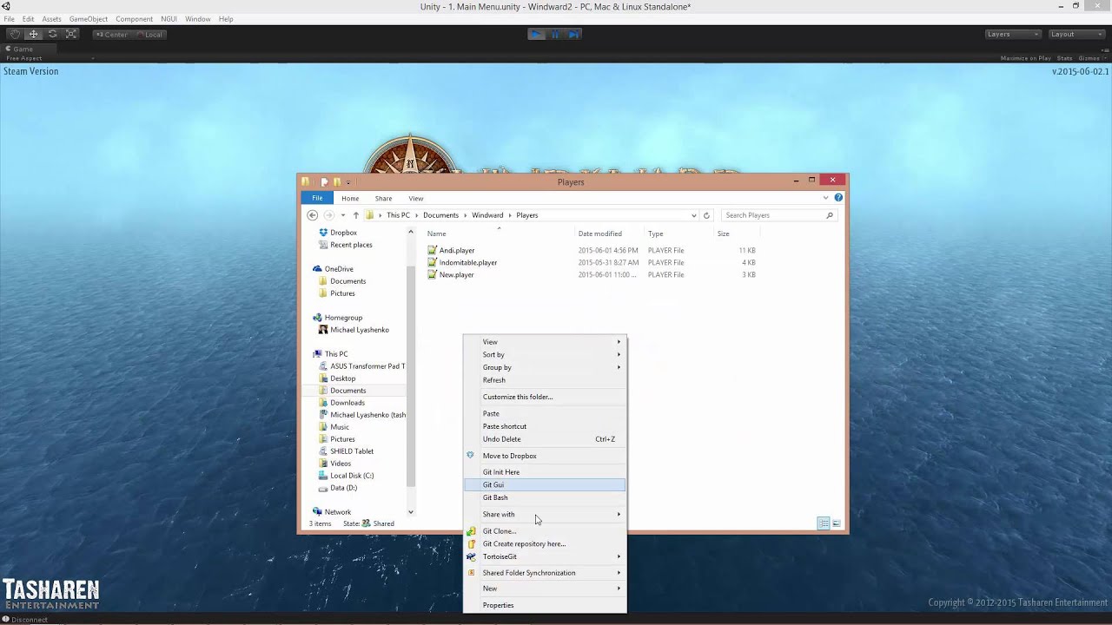Viewport: 1112px width, 625px height.
Task: Click the Windward breadcrumb in address bar
Action: pyautogui.click(x=487, y=215)
